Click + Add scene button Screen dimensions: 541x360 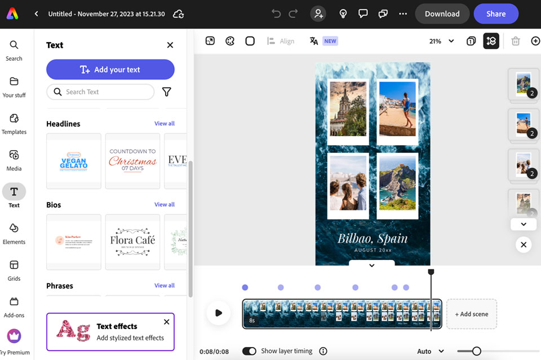point(472,314)
